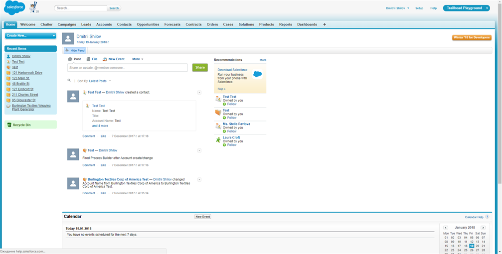This screenshot has height=254, width=502.
Task: Like the Fired Process Builder post
Action: tap(103, 165)
